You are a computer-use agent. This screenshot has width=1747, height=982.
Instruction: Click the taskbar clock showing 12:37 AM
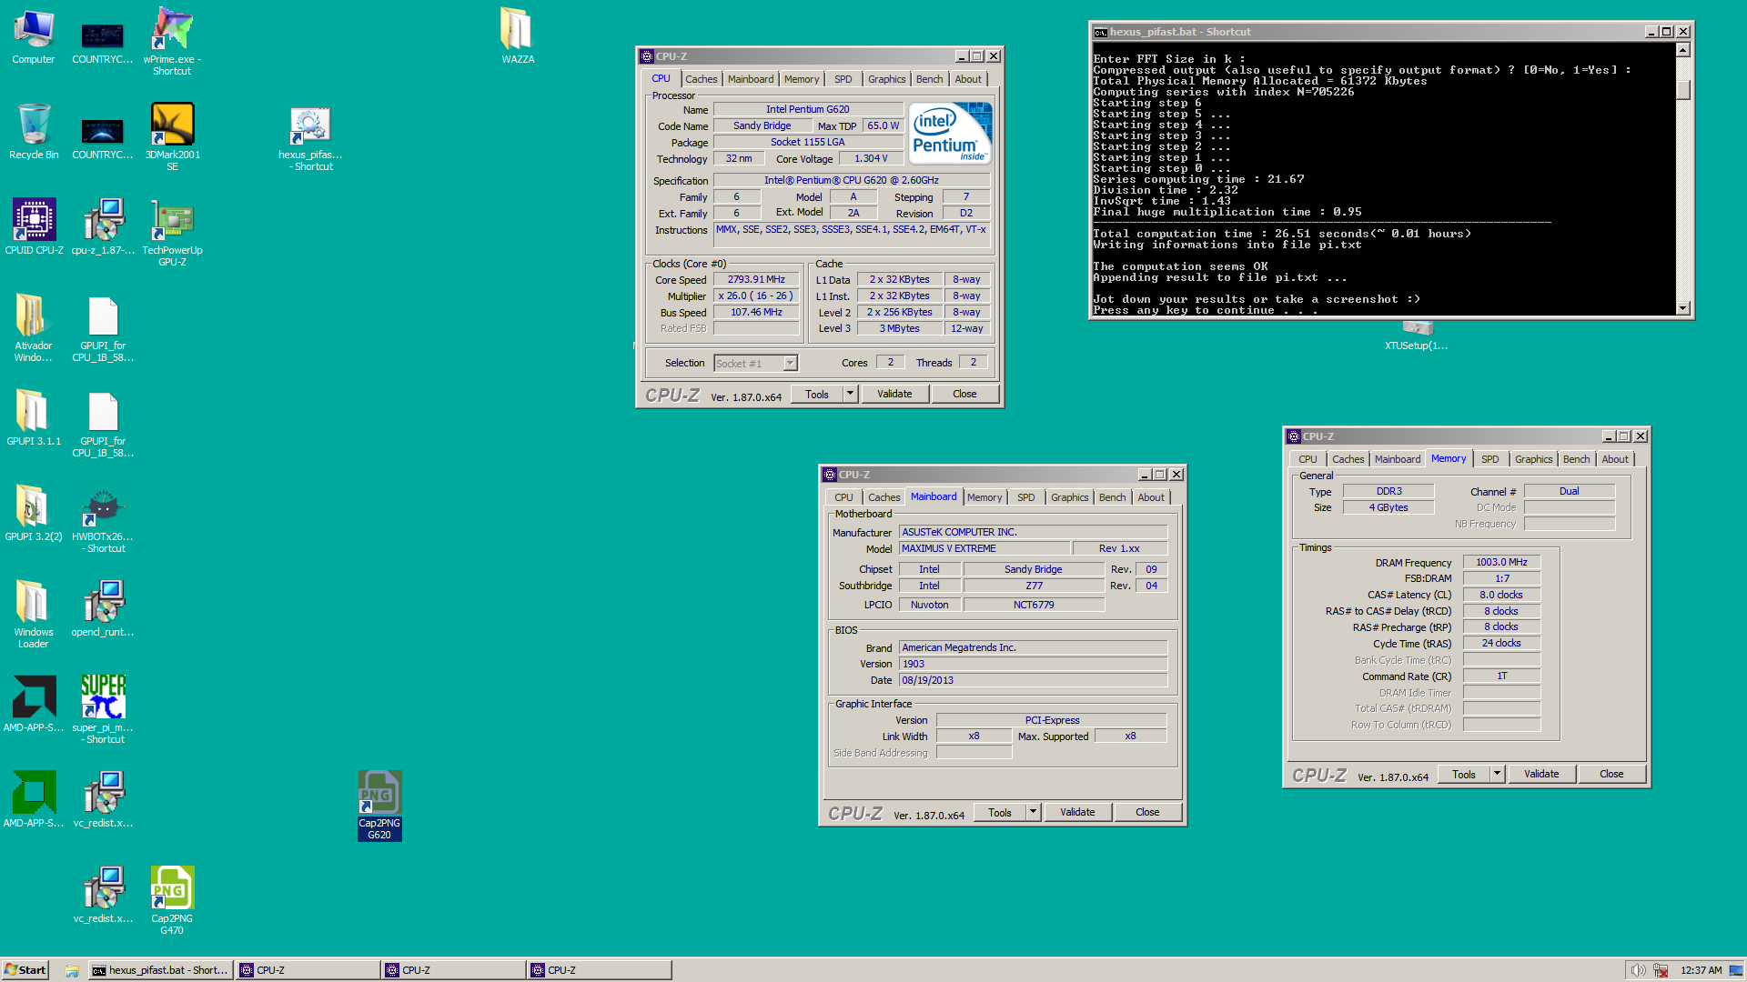point(1701,970)
